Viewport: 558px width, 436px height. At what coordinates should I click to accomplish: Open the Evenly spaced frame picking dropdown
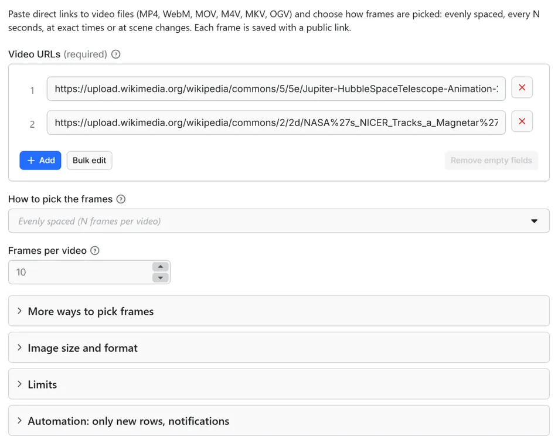coord(278,221)
